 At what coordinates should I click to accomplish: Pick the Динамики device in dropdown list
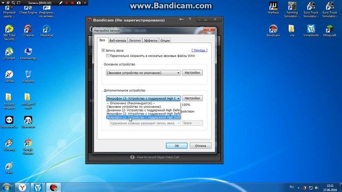[143, 110]
